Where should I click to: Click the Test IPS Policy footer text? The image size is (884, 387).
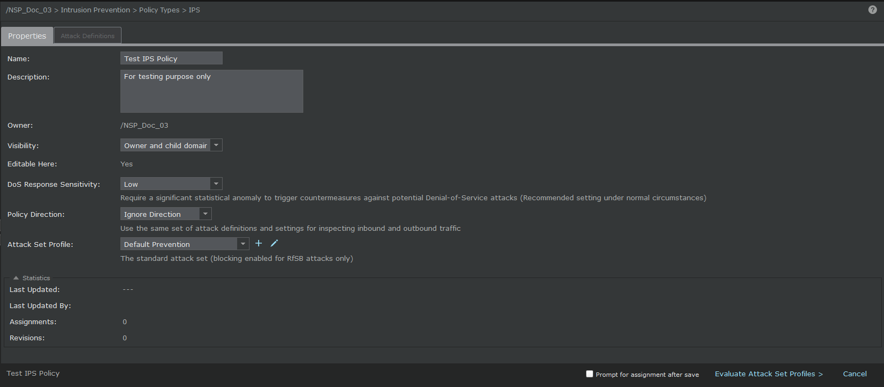tap(33, 373)
